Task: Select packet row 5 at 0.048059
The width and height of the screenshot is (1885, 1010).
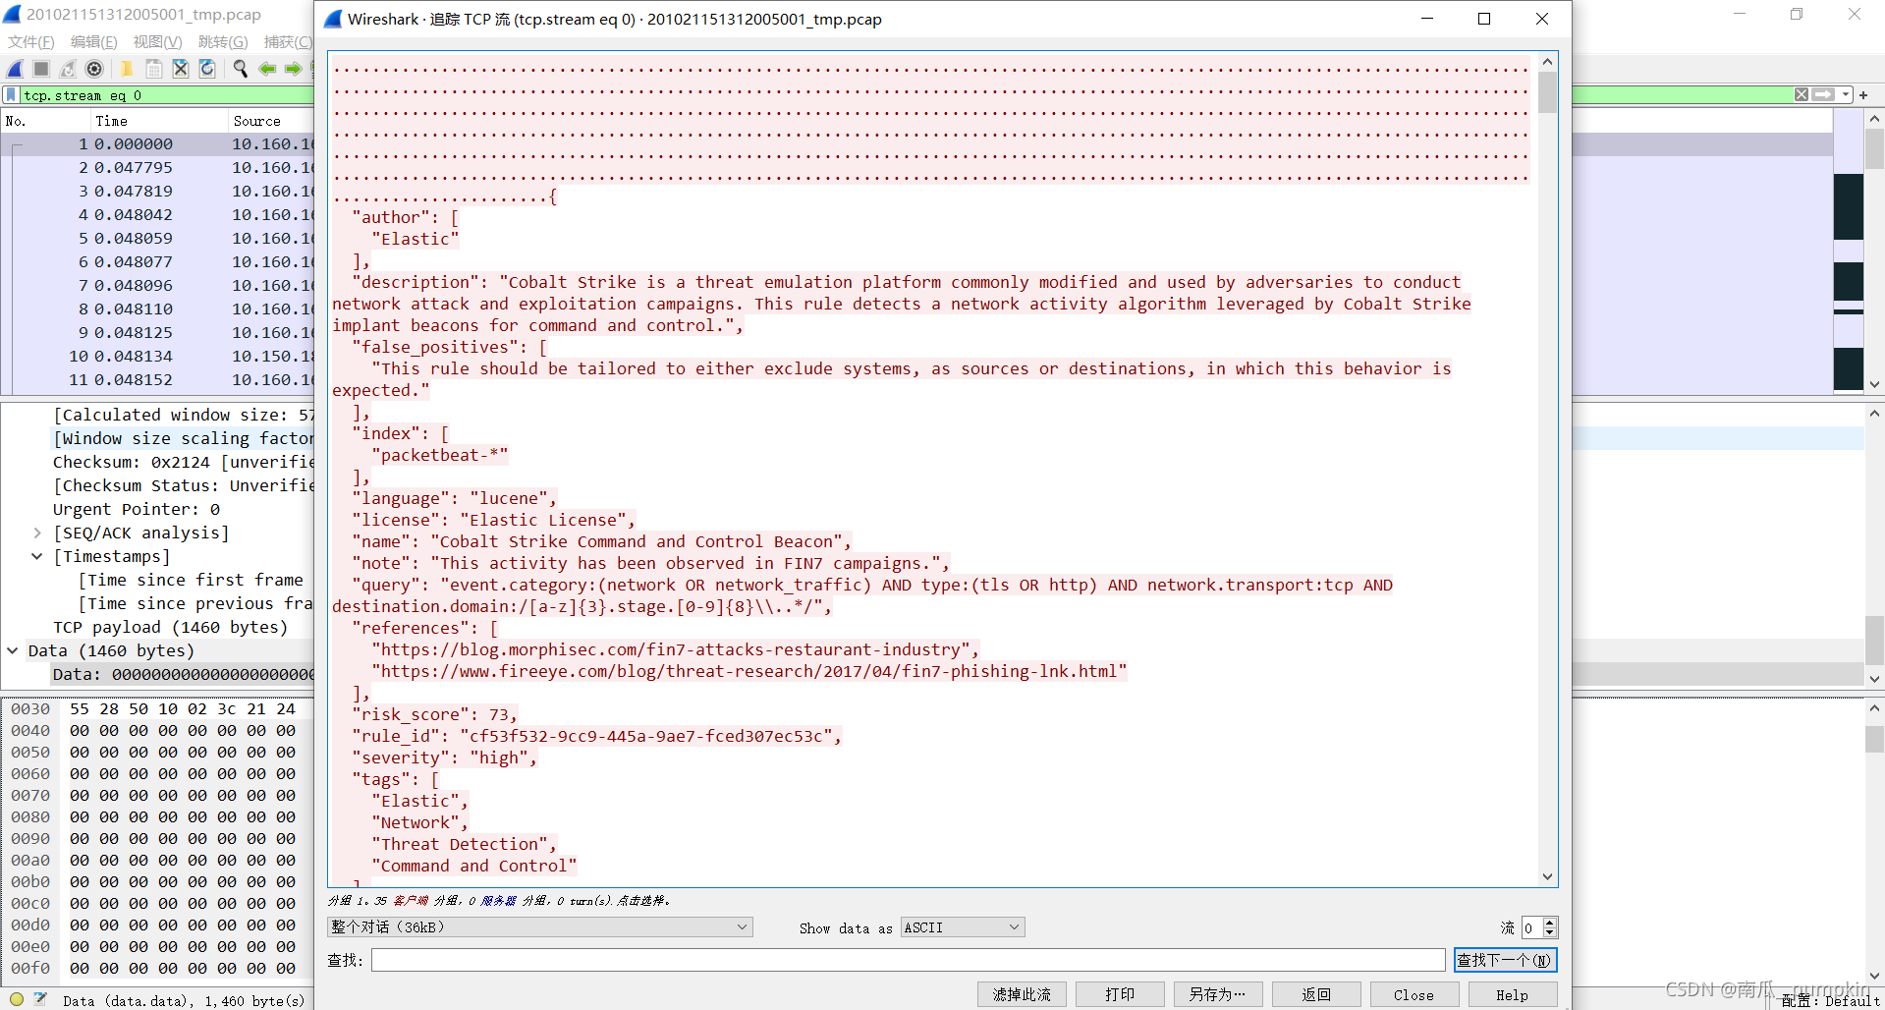Action: tap(157, 238)
